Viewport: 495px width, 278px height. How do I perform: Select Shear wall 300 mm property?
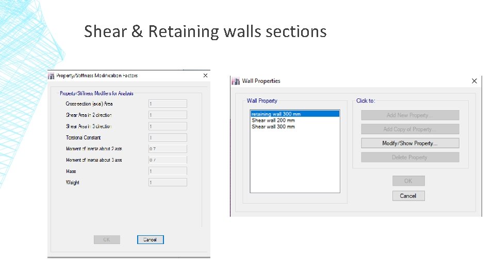tap(273, 127)
